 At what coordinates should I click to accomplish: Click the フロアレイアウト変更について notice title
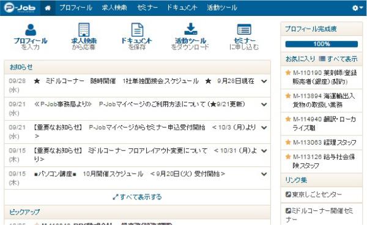click(146, 155)
